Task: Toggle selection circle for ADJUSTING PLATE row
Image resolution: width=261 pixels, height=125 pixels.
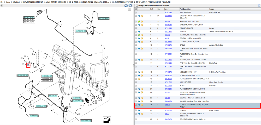Action: [x=136, y=28]
